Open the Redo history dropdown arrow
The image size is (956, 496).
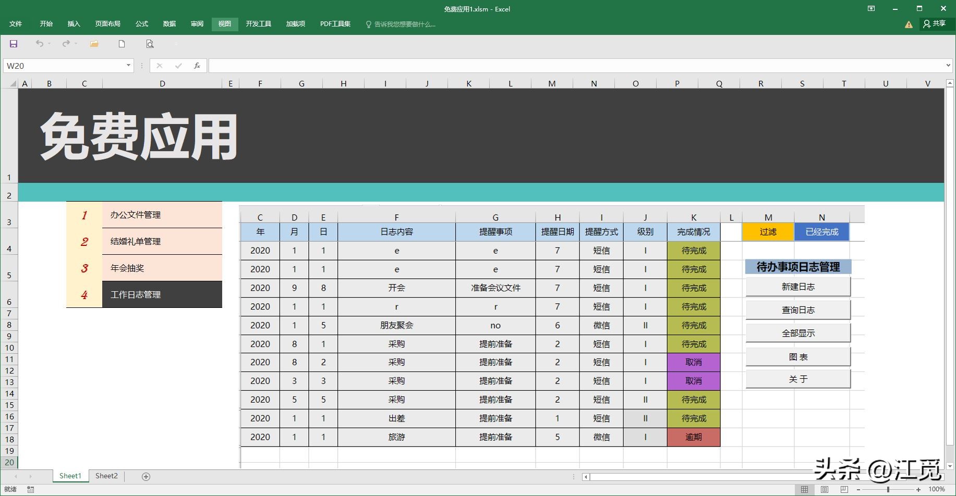[76, 44]
